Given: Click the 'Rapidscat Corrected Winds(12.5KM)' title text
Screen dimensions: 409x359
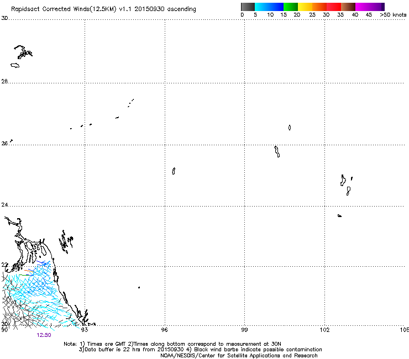Looking at the screenshot, I should pos(64,9).
